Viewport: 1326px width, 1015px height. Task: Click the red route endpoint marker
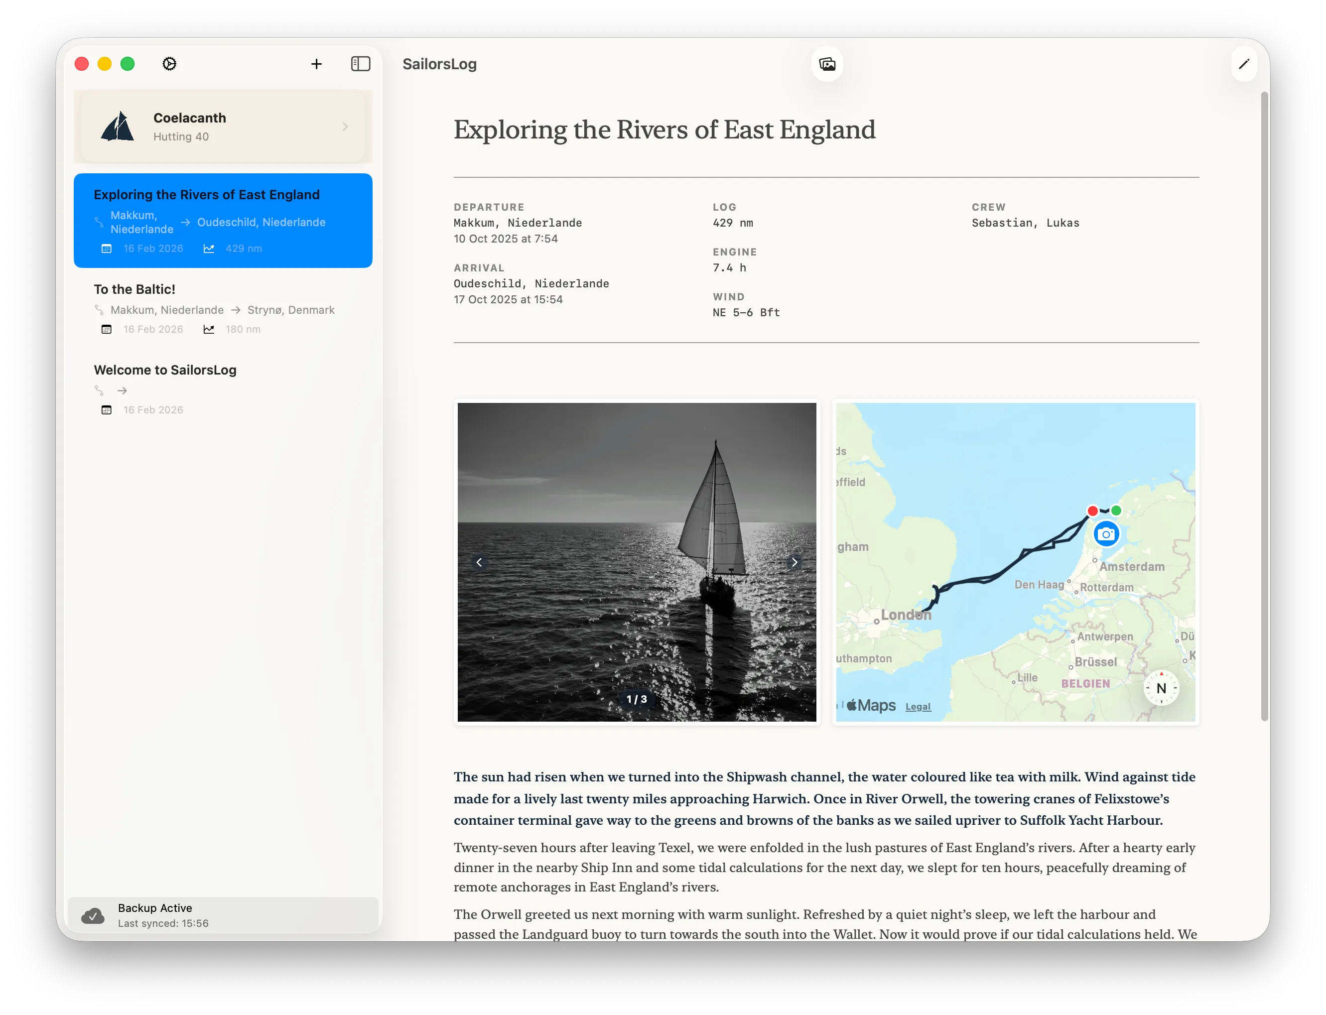(x=1092, y=511)
